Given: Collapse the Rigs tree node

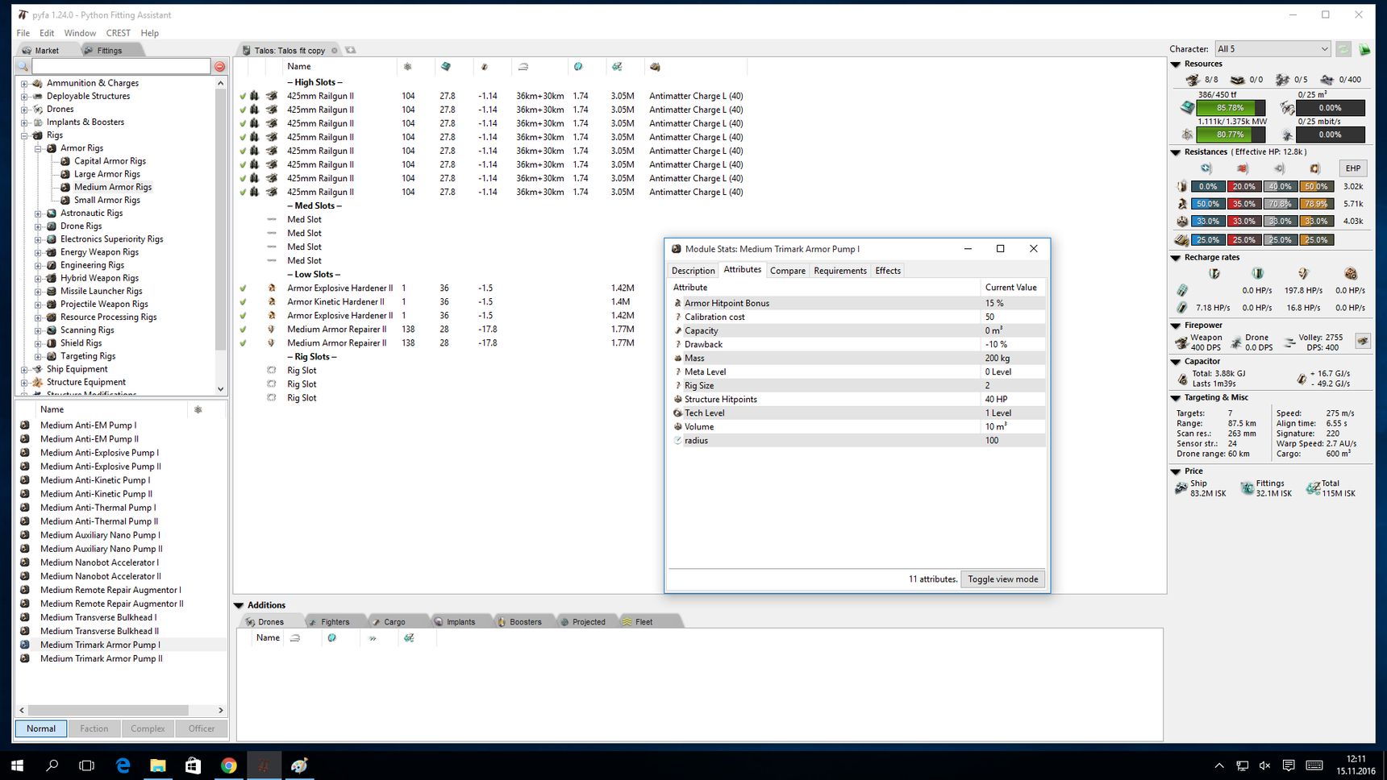Looking at the screenshot, I should 24,135.
